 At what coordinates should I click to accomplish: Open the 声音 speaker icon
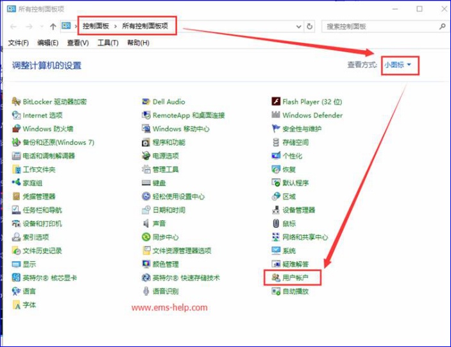point(146,223)
